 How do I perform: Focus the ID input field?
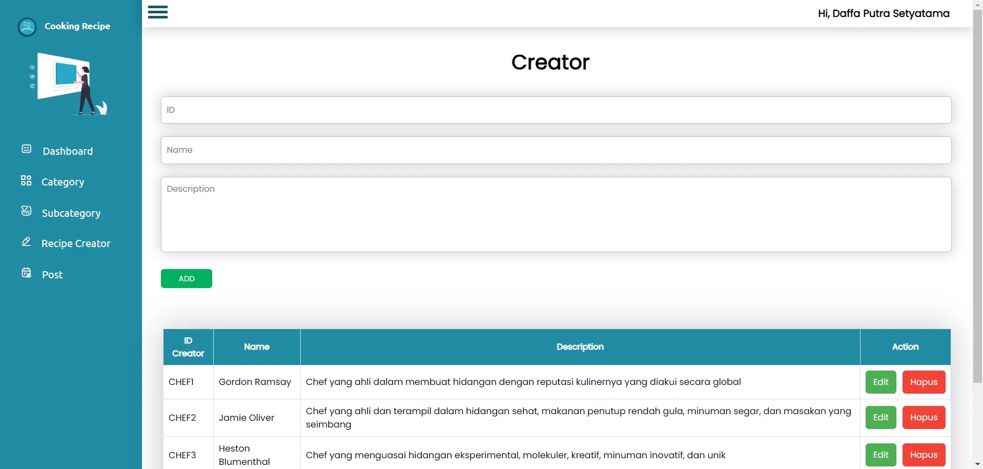click(556, 110)
